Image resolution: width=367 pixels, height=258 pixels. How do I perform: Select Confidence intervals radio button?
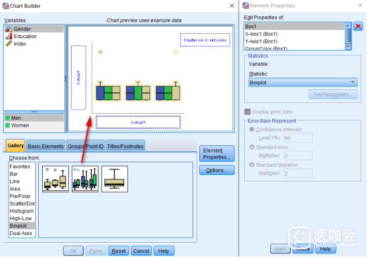click(x=252, y=130)
